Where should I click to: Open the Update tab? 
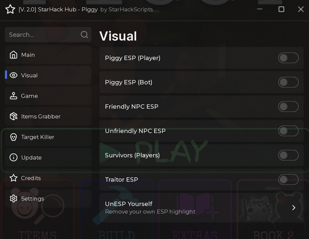(48, 158)
